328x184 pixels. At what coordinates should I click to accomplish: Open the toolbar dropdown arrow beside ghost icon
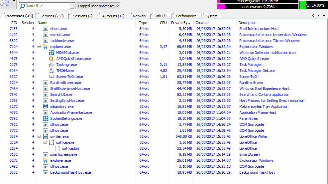pos(14,1)
